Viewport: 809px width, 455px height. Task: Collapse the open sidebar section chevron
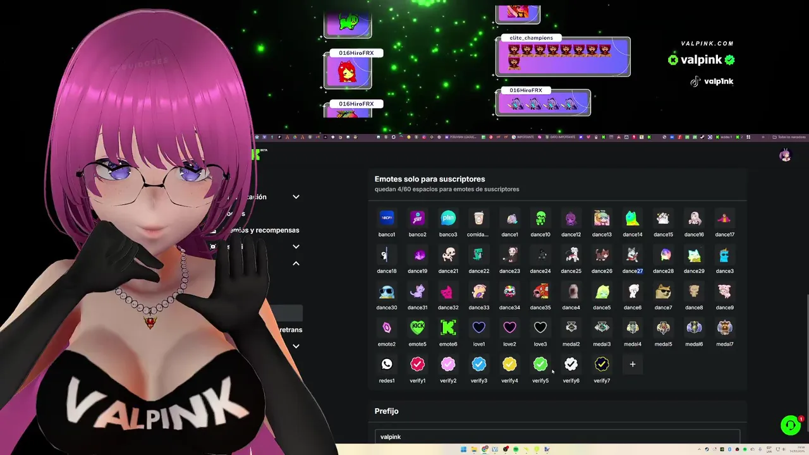[296, 264]
